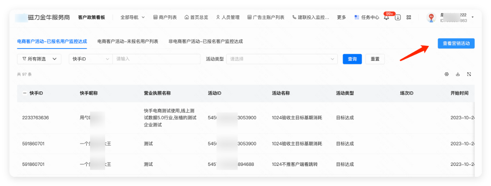The image size is (491, 186).
Task: Open table column settings gear icon
Action: [x=446, y=74]
